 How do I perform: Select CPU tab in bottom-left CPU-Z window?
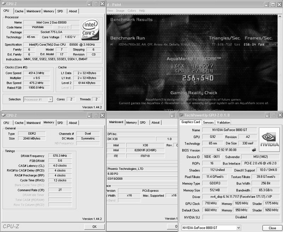click(x=6, y=123)
